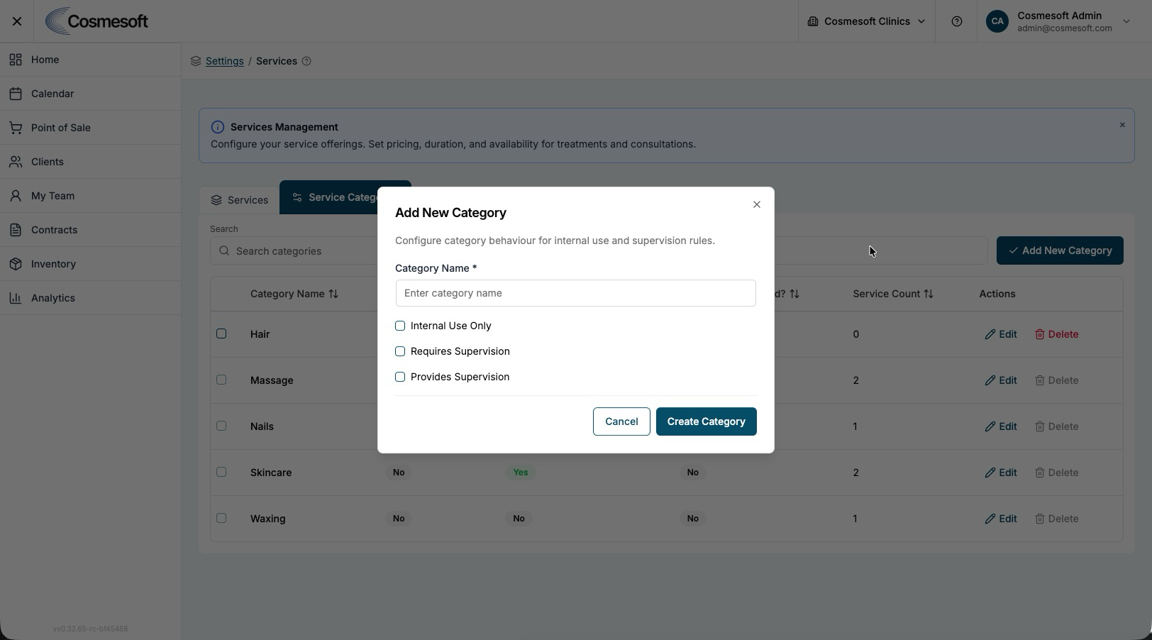Viewport: 1152px width, 640px height.
Task: Tick the Provides Supervision checkbox
Action: click(400, 377)
